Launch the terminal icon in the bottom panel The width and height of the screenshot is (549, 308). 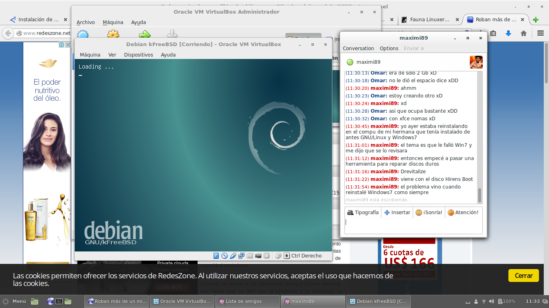click(x=59, y=301)
